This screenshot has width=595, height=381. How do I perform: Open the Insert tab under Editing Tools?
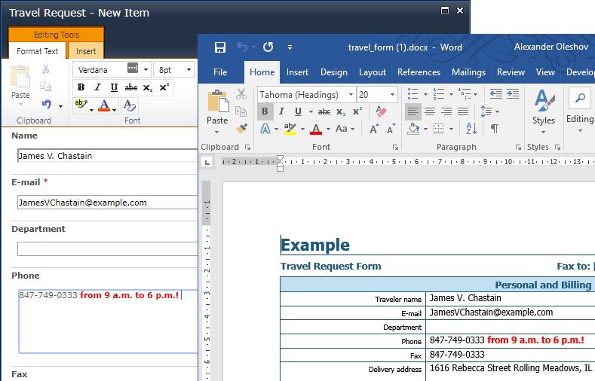tap(86, 51)
